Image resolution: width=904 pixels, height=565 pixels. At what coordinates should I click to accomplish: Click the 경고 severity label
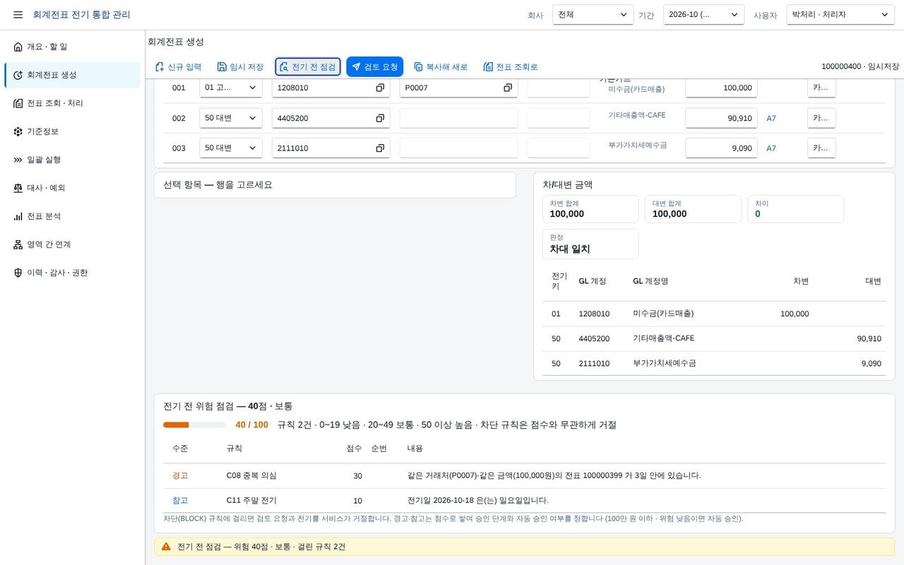click(180, 476)
